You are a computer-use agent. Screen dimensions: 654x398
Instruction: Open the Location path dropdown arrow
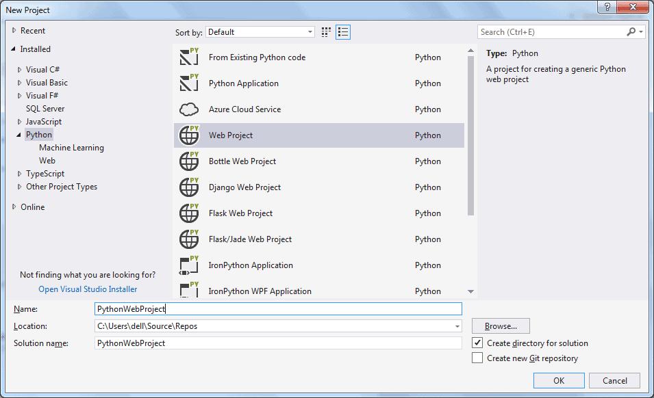[457, 326]
